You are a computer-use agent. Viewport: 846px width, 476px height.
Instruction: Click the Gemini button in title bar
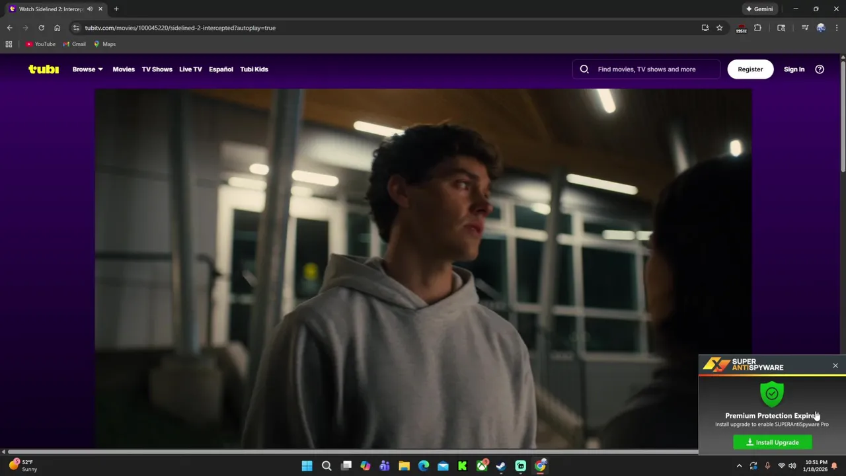[x=759, y=9]
